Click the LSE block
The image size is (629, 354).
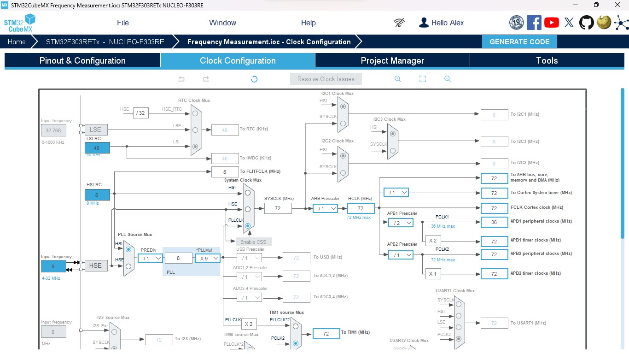click(95, 130)
